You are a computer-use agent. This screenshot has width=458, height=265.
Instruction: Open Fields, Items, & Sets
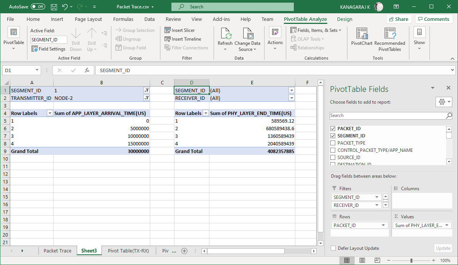coord(316,30)
